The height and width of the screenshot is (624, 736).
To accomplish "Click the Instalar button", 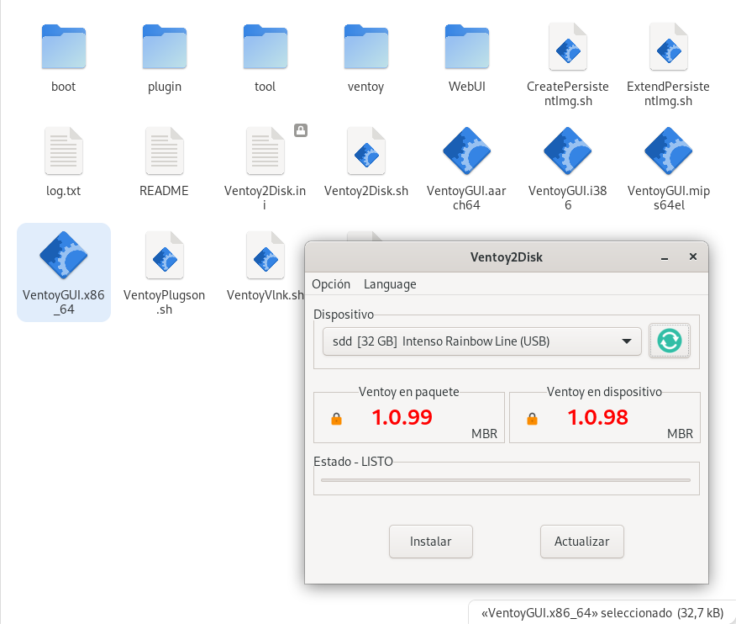I will (x=431, y=542).
